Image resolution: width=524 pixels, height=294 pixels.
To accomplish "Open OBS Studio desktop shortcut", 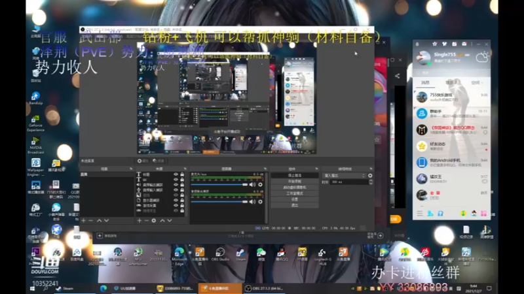I will coord(220,254).
